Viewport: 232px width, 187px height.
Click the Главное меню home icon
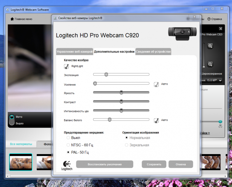coord(12,19)
